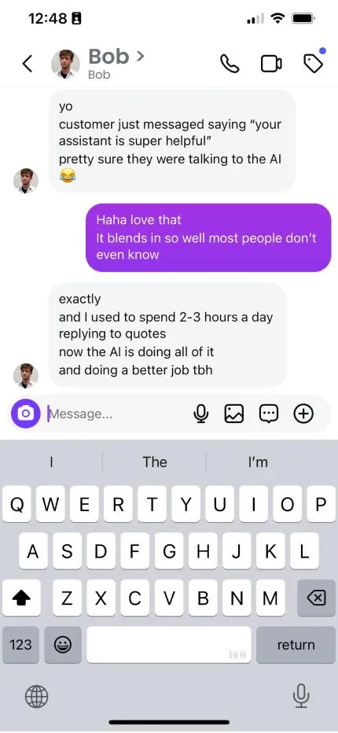Switch keyboard to 123 numbers layout
This screenshot has width=338, height=733.
click(20, 645)
